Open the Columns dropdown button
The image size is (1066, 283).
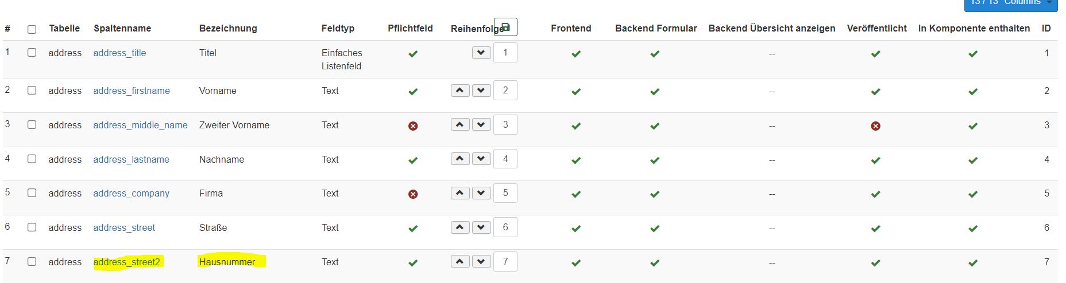[1011, 3]
